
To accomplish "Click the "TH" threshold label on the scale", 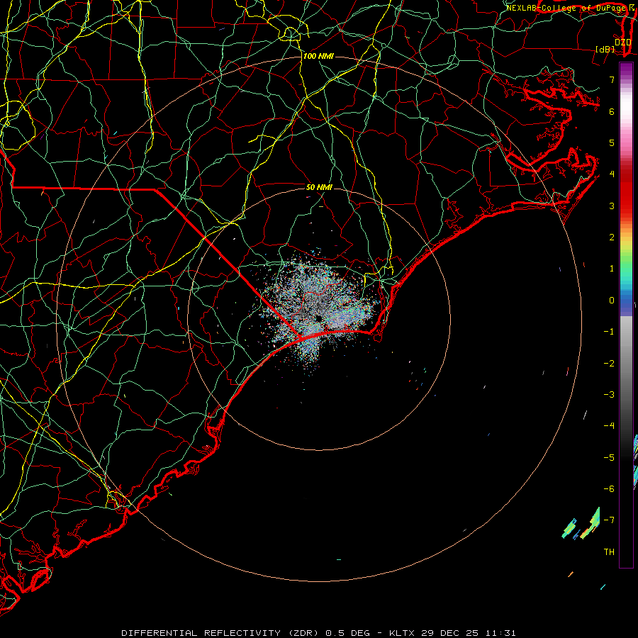I will tap(609, 552).
